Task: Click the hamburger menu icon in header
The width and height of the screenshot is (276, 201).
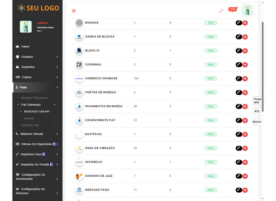Action: [74, 11]
